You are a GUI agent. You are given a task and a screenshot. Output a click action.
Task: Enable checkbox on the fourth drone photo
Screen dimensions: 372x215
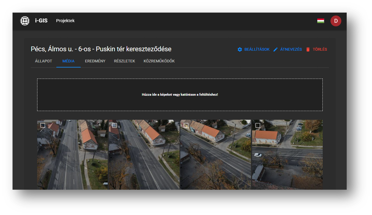(258, 125)
